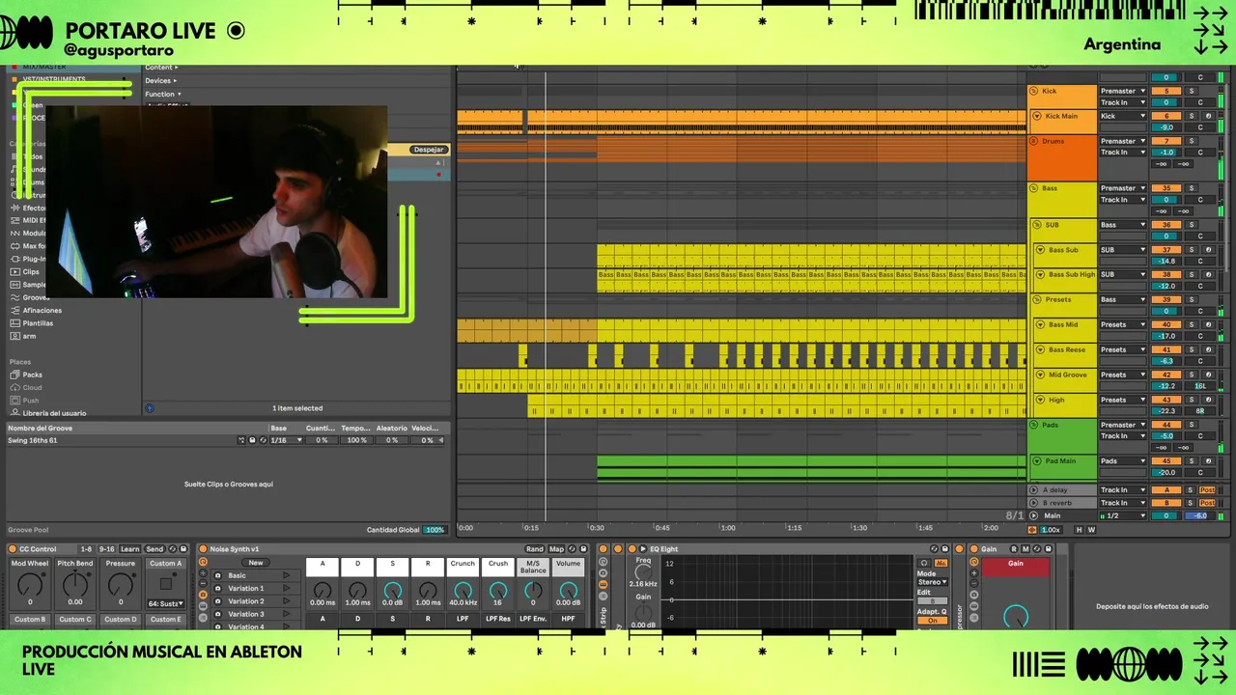Toggle the Adapt. Q On button
This screenshot has width=1236, height=695.
[932, 621]
